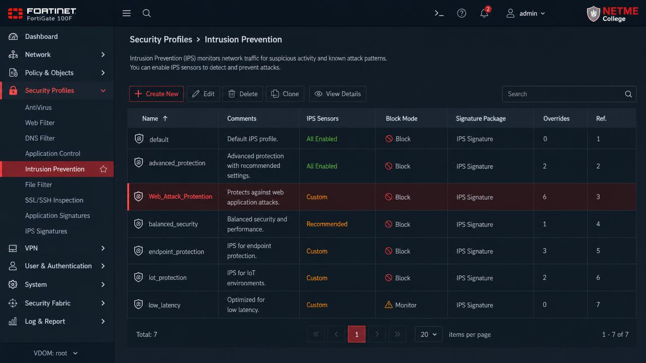Screen dimensions: 646x363
Task: Click the shield icon of default profile
Action: point(139,139)
